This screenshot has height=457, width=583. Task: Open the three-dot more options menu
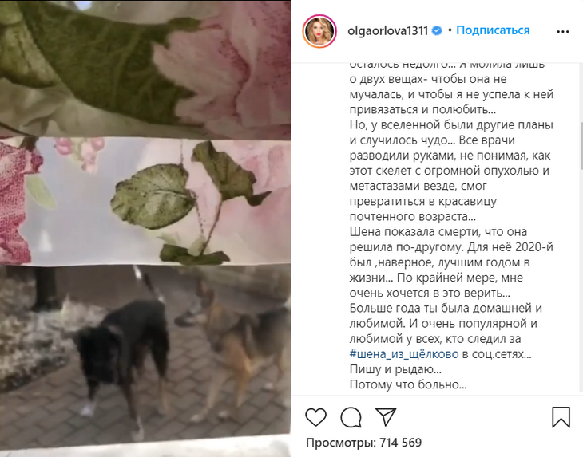click(x=563, y=32)
